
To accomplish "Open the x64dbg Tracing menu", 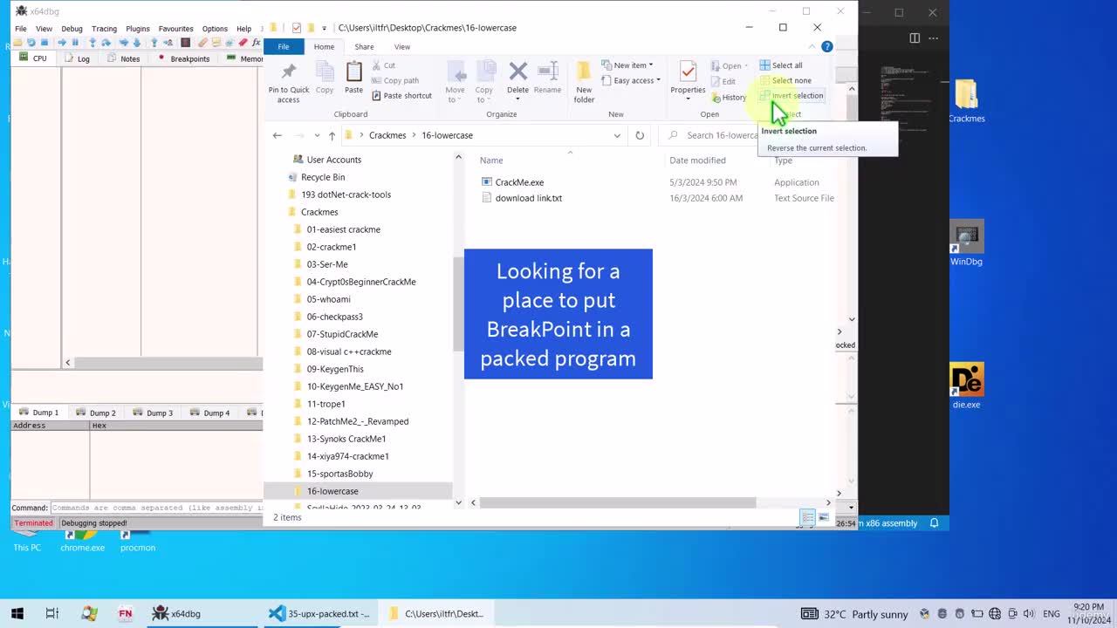I will pyautogui.click(x=104, y=29).
